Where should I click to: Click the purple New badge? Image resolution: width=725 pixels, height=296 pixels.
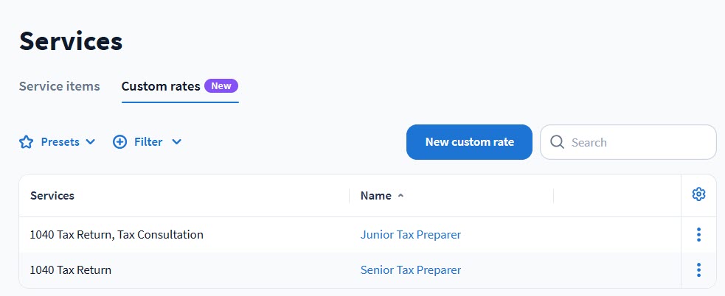coord(221,86)
